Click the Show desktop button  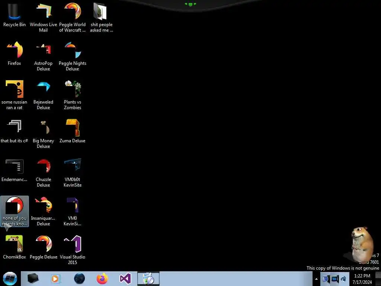click(378, 279)
